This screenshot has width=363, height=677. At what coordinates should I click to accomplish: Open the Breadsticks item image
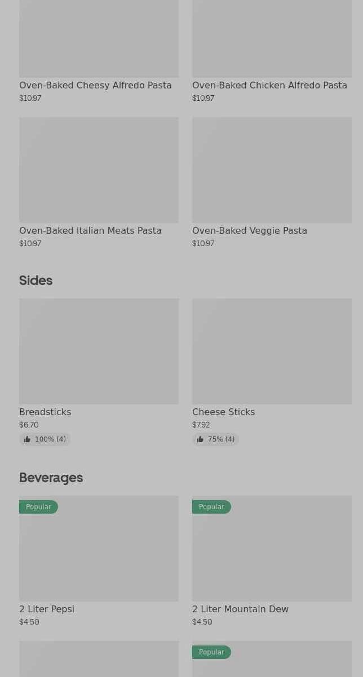[99, 351]
